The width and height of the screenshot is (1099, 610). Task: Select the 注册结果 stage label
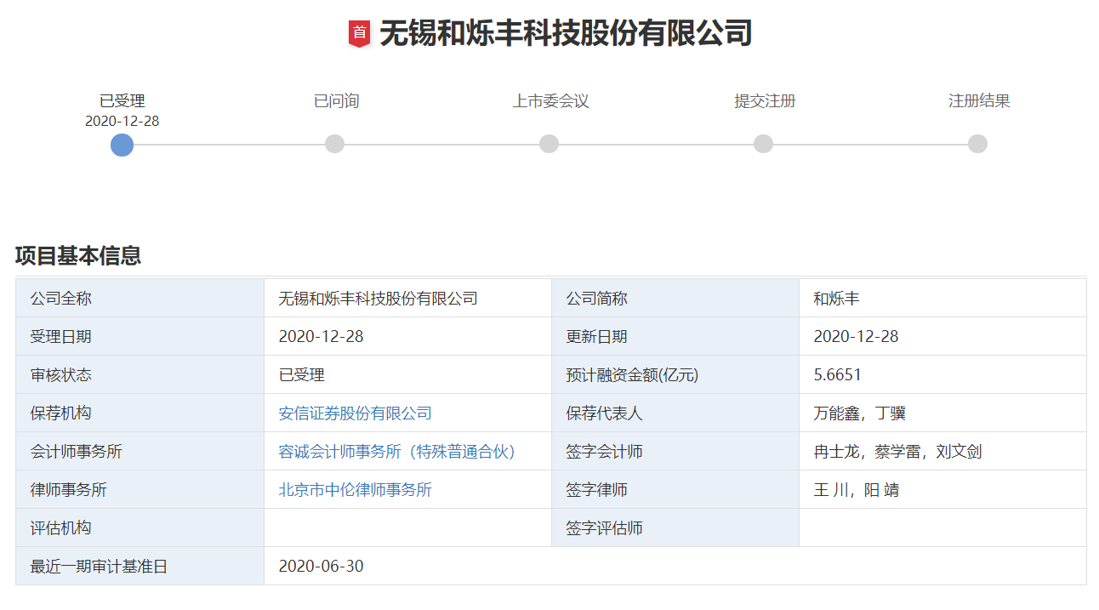pos(977,100)
